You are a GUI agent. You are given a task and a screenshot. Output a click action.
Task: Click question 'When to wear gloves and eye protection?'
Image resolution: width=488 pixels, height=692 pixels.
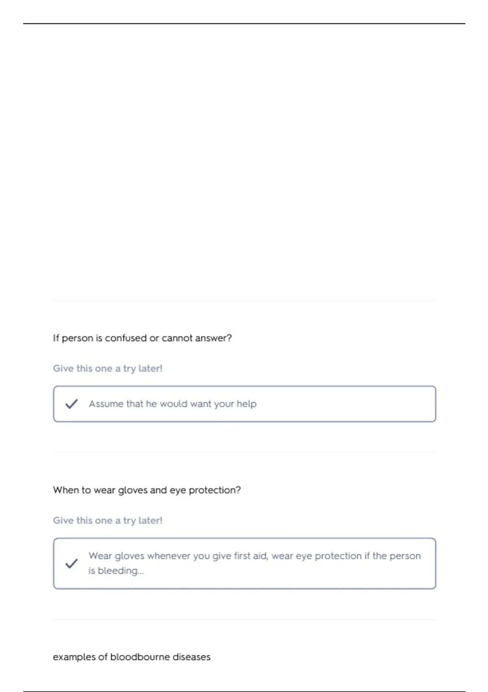(x=147, y=490)
